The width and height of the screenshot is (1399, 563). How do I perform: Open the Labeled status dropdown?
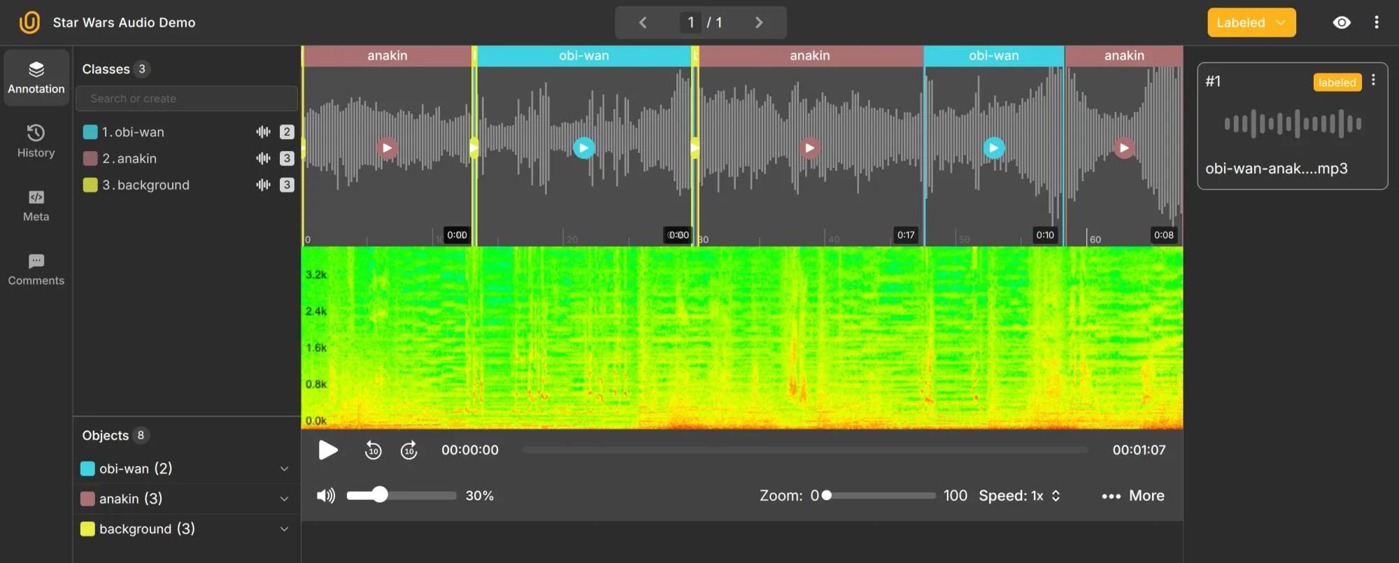[1251, 22]
